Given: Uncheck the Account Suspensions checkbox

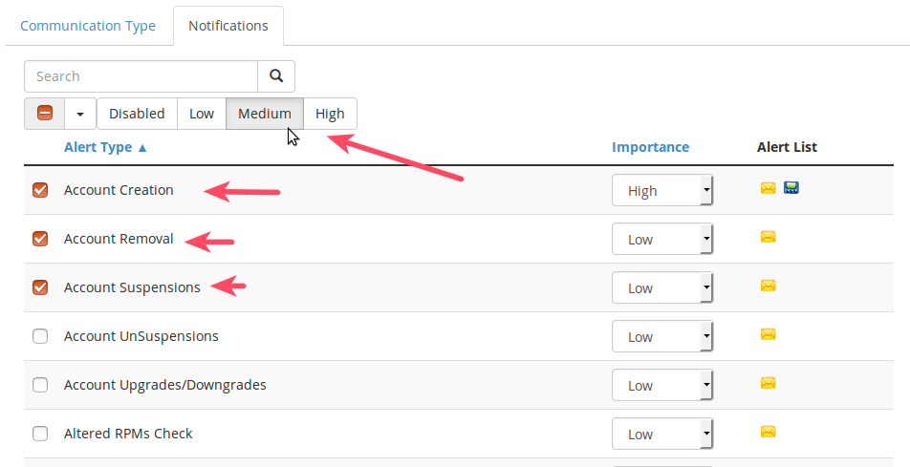Looking at the screenshot, I should pyautogui.click(x=40, y=287).
